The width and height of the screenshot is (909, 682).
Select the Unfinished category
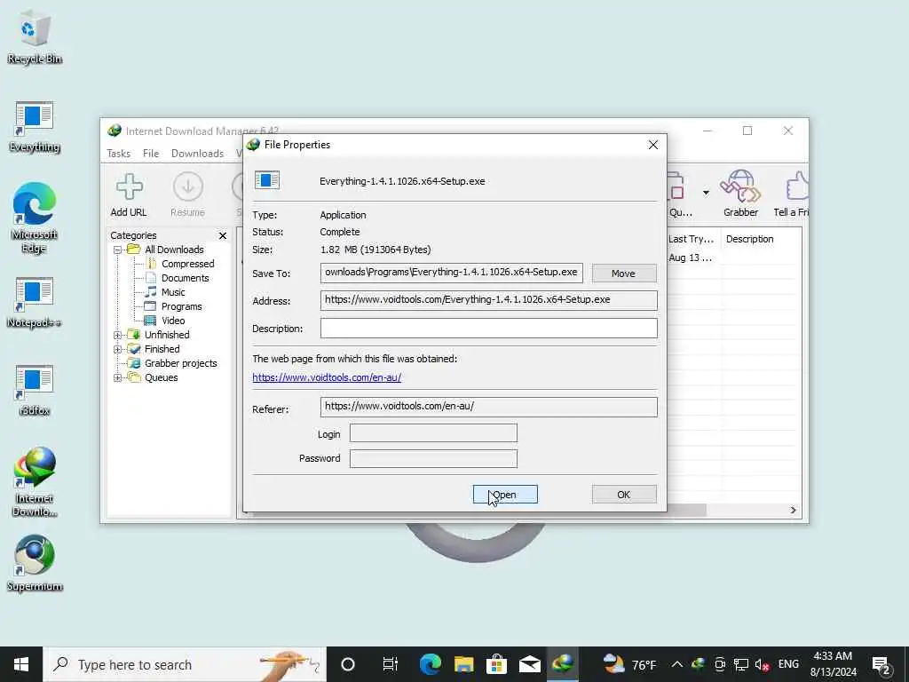[166, 335]
